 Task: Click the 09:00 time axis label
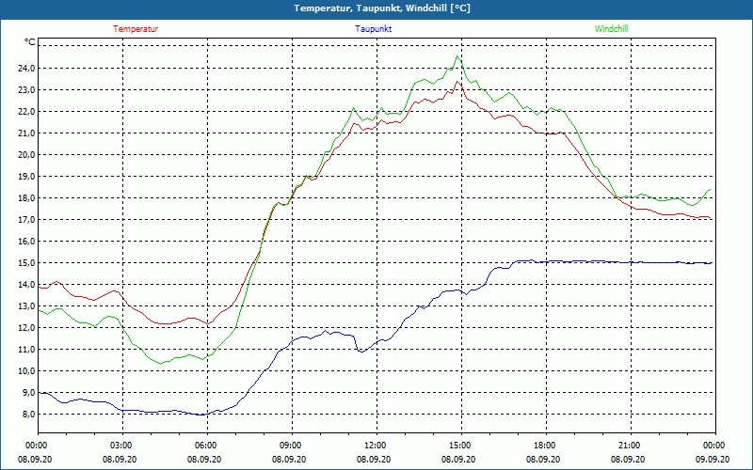(292, 446)
